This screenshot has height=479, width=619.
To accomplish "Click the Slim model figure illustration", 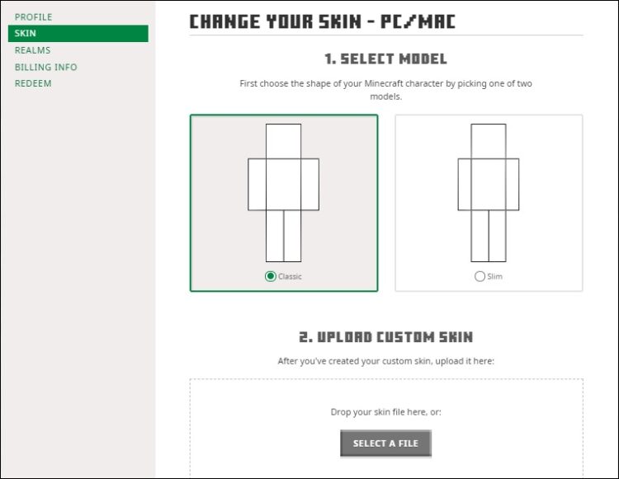I will 489,193.
